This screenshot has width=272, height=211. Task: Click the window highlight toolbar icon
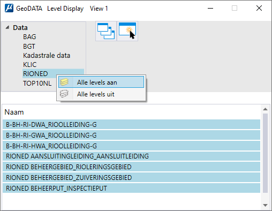[x=127, y=31]
